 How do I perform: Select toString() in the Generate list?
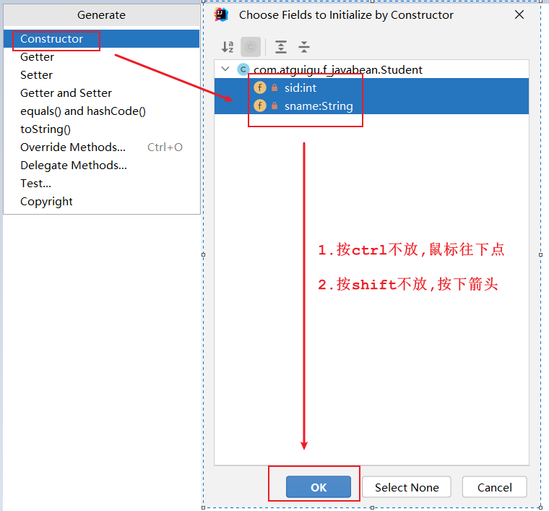click(x=46, y=129)
